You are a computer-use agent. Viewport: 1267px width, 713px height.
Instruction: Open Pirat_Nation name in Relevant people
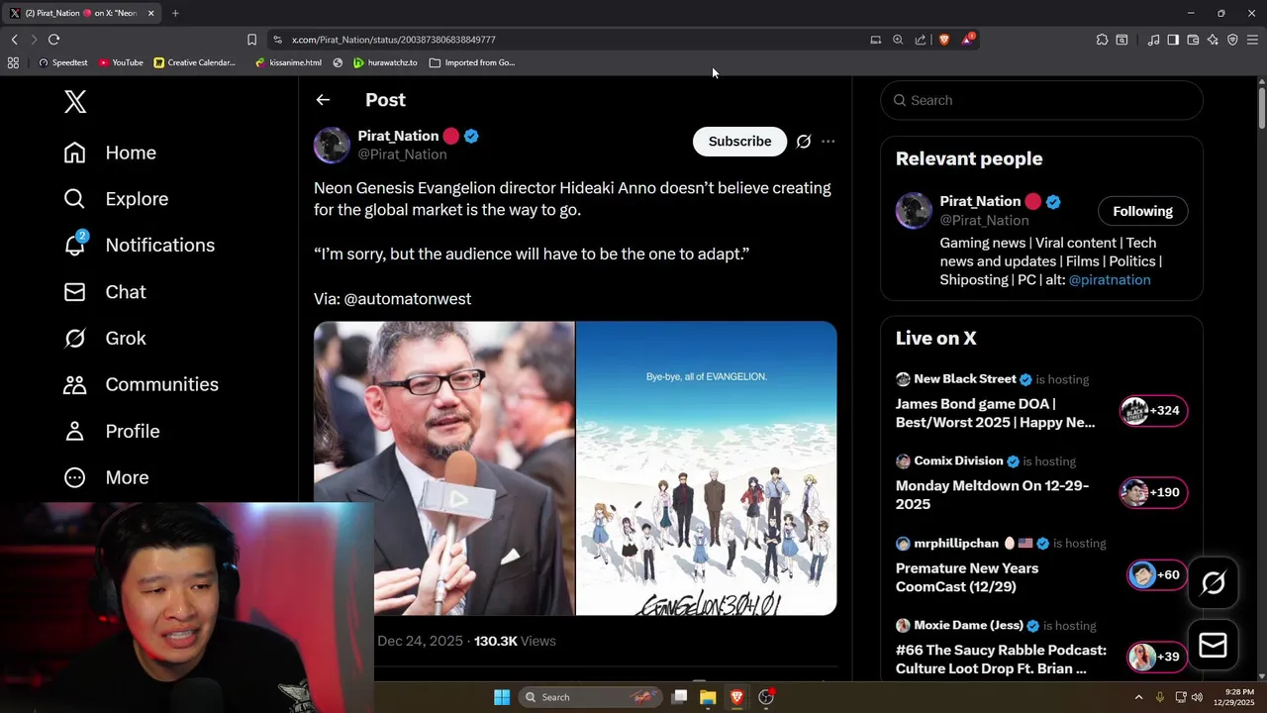(x=980, y=202)
